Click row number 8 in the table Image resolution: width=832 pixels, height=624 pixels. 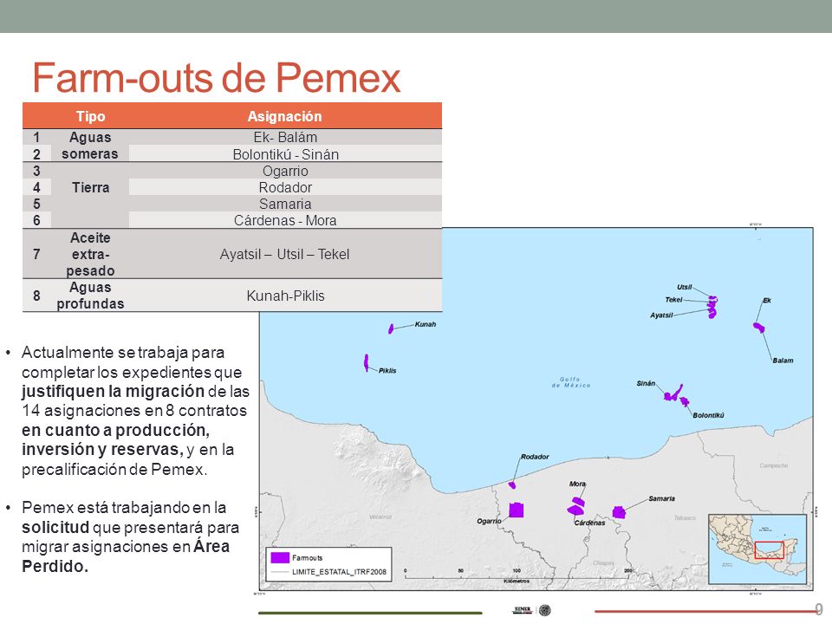(36, 296)
